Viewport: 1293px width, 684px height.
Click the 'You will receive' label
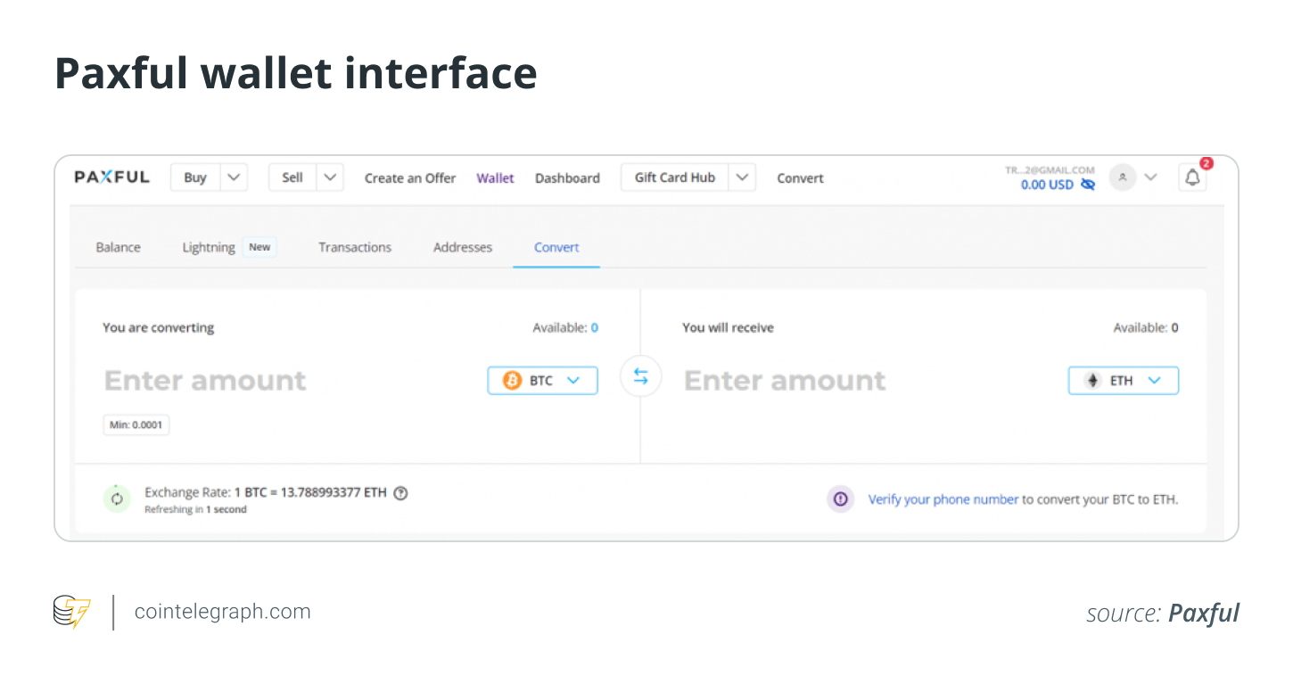(x=728, y=328)
